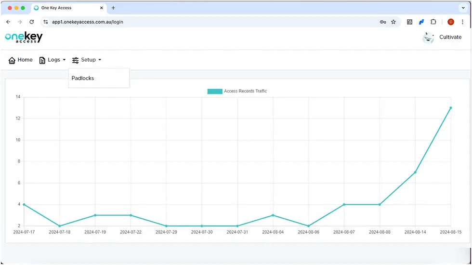Toggle the Access Records Traffic legend swatch

tap(215, 91)
